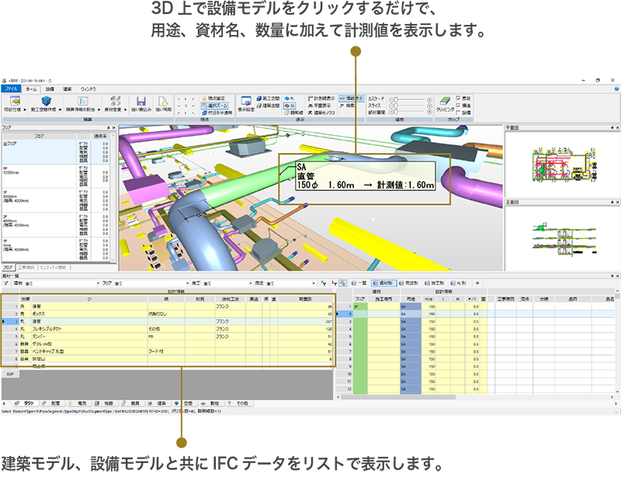The image size is (621, 477).
Task: Toggle the 意匠 clip checkbox
Action: click(x=459, y=99)
